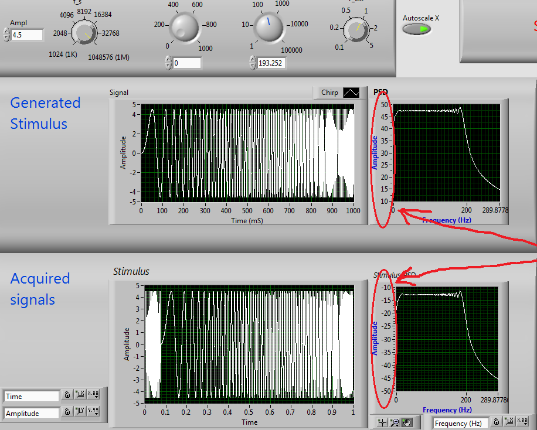Click the Time axis label text field
537x430 pixels.
32,397
